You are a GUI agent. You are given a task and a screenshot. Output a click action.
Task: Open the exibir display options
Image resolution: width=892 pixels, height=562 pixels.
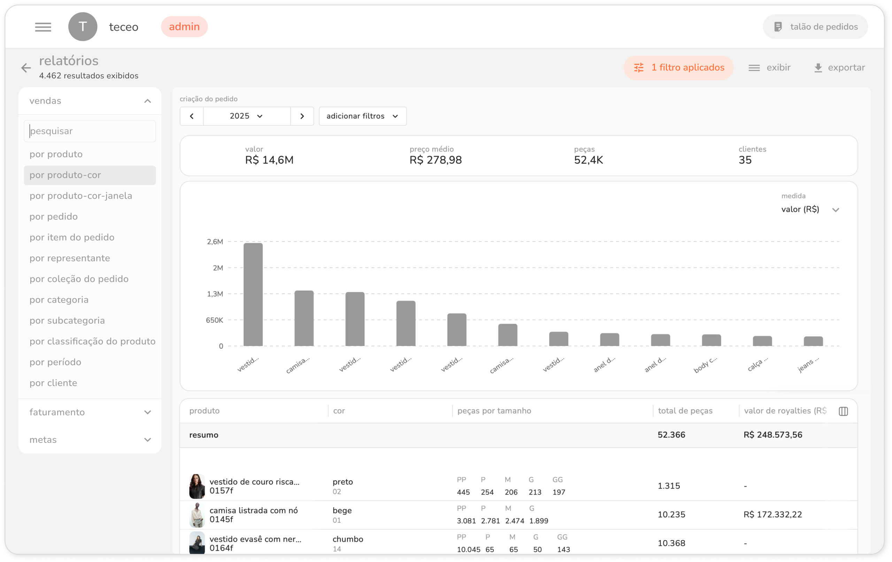click(769, 68)
